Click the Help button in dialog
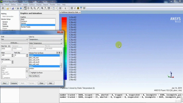Viewport: 183px width, 103px height. tap(50, 83)
